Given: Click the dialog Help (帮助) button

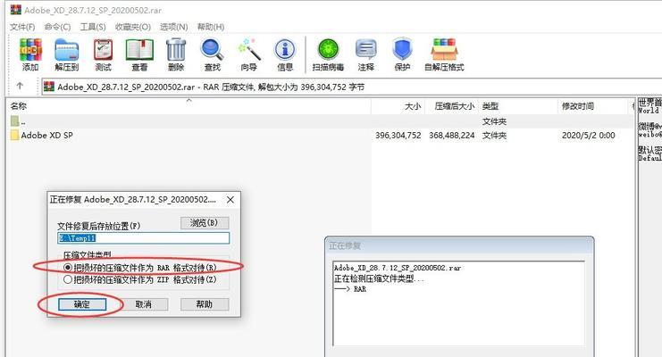Looking at the screenshot, I should coord(205,304).
